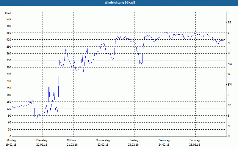Click the date "23.02.18"
238x148 pixels.
point(133,145)
